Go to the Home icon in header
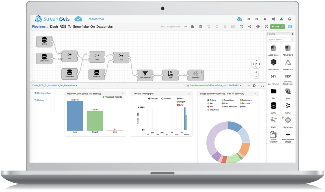Screen dimensions: 325x192 (248, 19)
